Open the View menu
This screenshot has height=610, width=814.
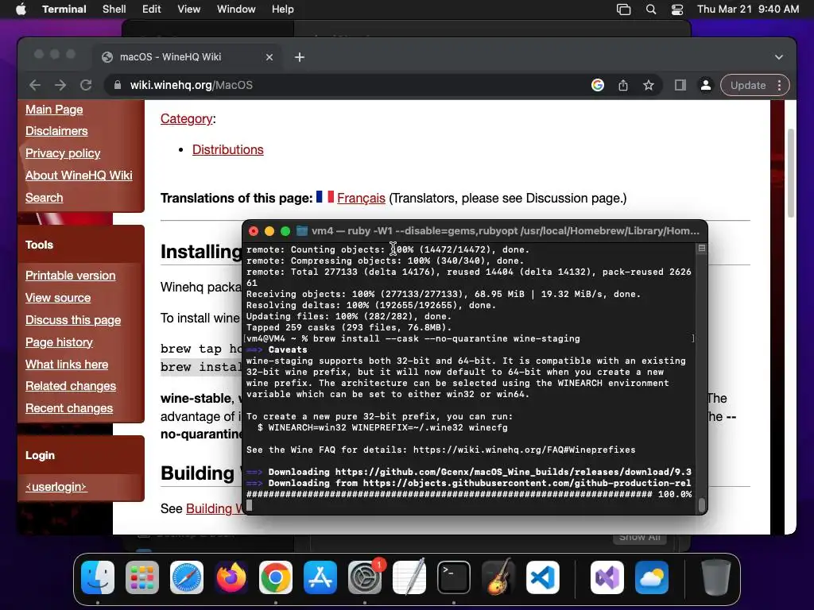pos(189,10)
